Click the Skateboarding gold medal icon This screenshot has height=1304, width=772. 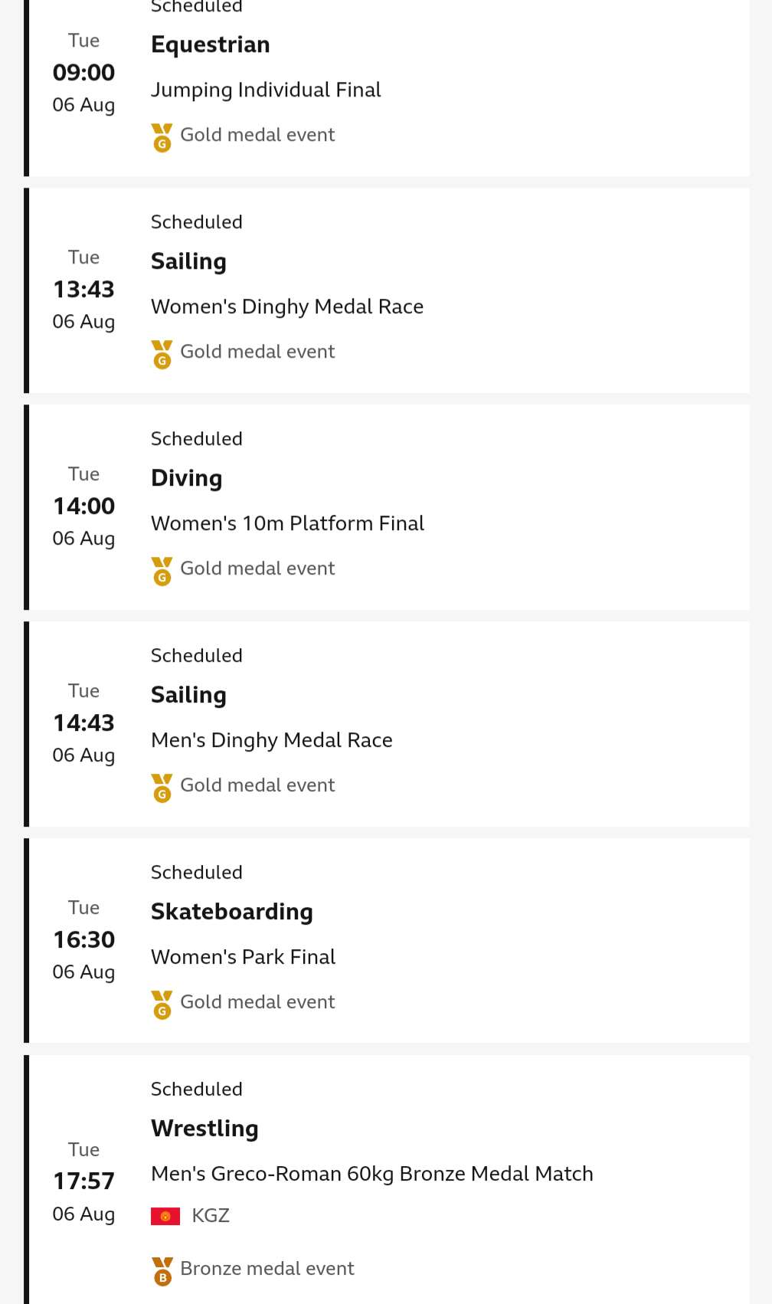tap(162, 1005)
